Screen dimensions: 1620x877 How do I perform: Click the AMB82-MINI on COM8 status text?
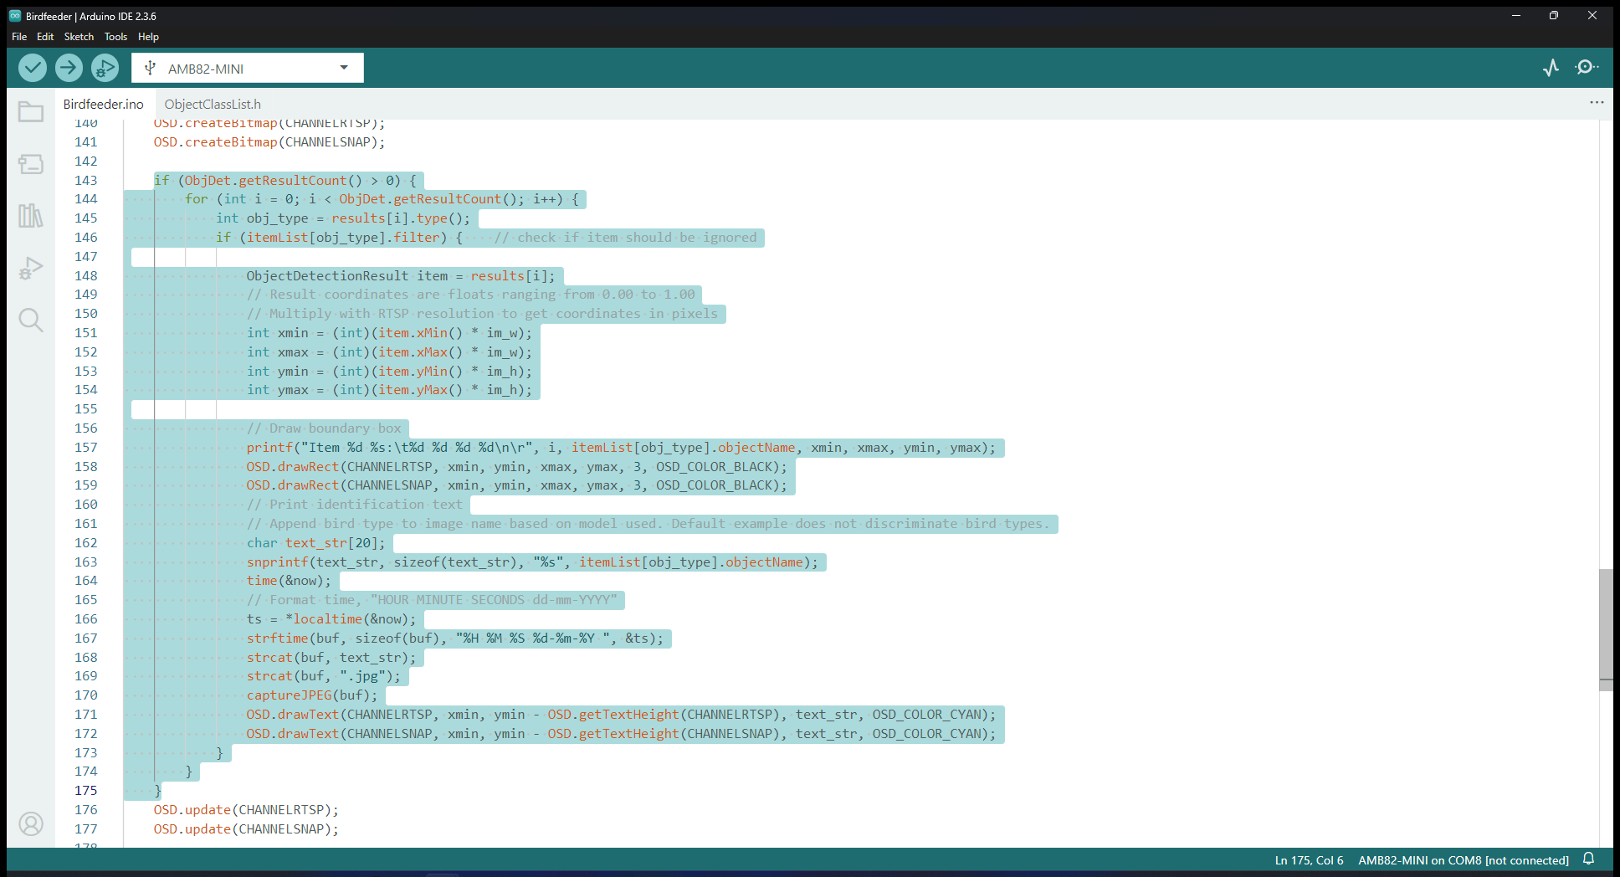[x=1463, y=860]
